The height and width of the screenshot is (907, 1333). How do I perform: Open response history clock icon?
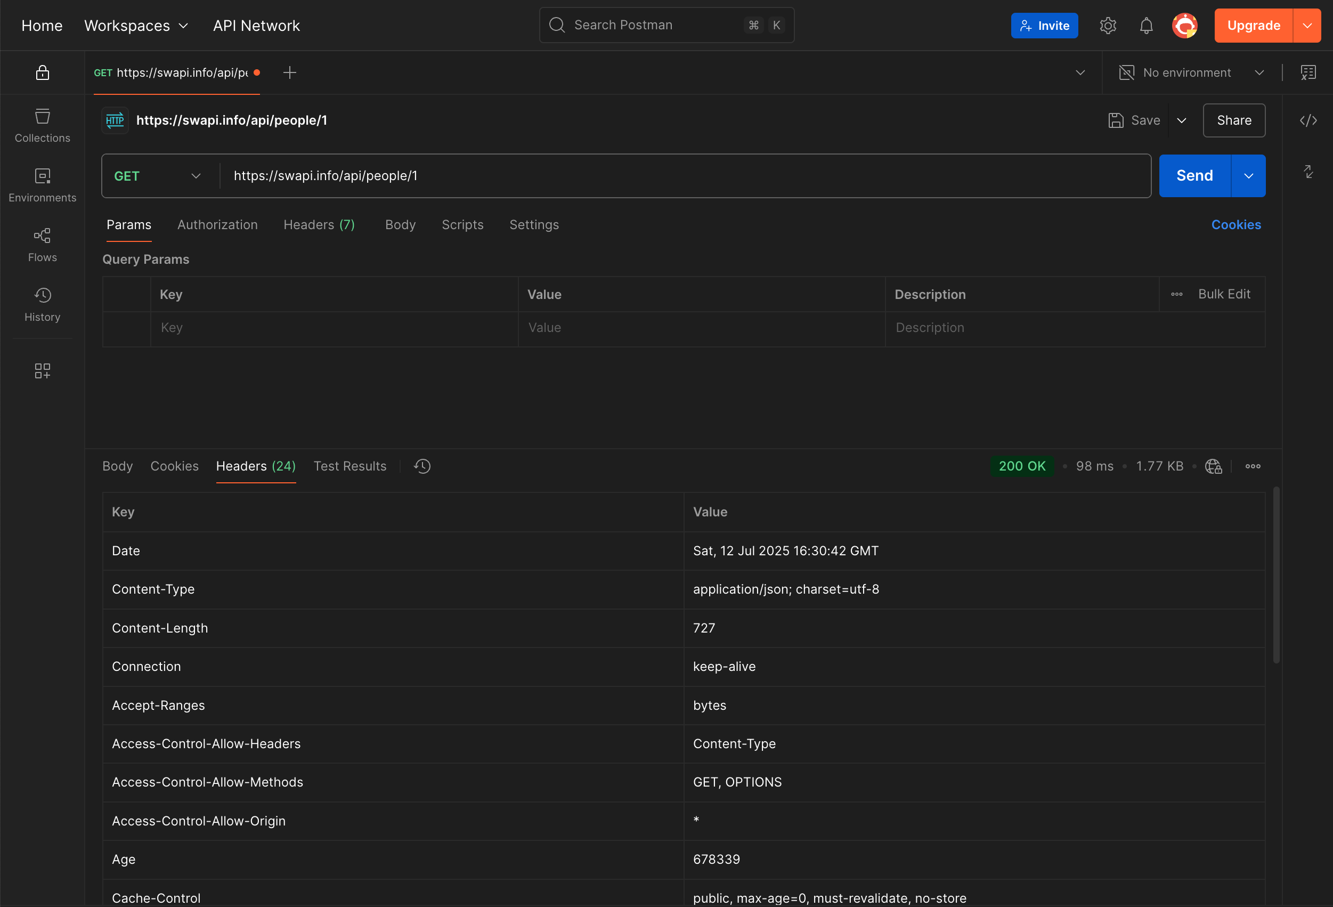(422, 466)
